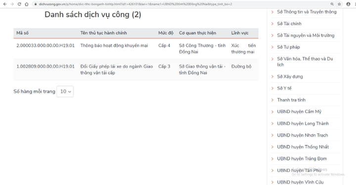Open Sở Thông tin và Truyền thông link
The width and height of the screenshot is (356, 185).
coord(307,12)
